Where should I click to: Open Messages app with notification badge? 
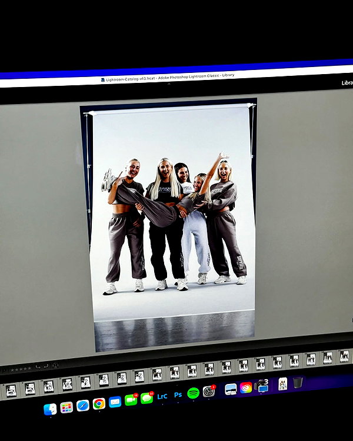[x=146, y=398]
